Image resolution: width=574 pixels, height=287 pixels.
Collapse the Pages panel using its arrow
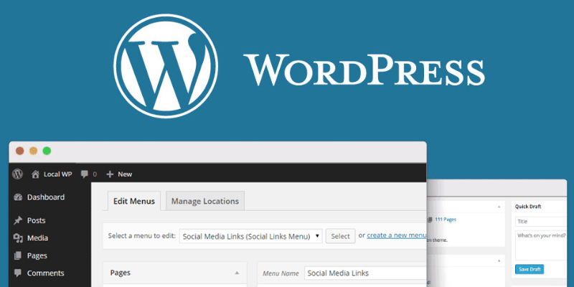click(237, 273)
